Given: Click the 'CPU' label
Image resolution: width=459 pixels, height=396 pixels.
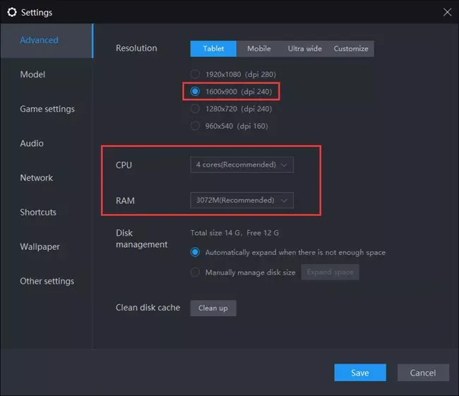Looking at the screenshot, I should tap(124, 165).
